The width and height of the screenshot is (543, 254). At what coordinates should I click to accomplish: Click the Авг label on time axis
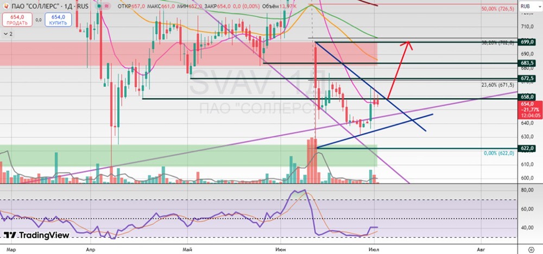(480, 249)
